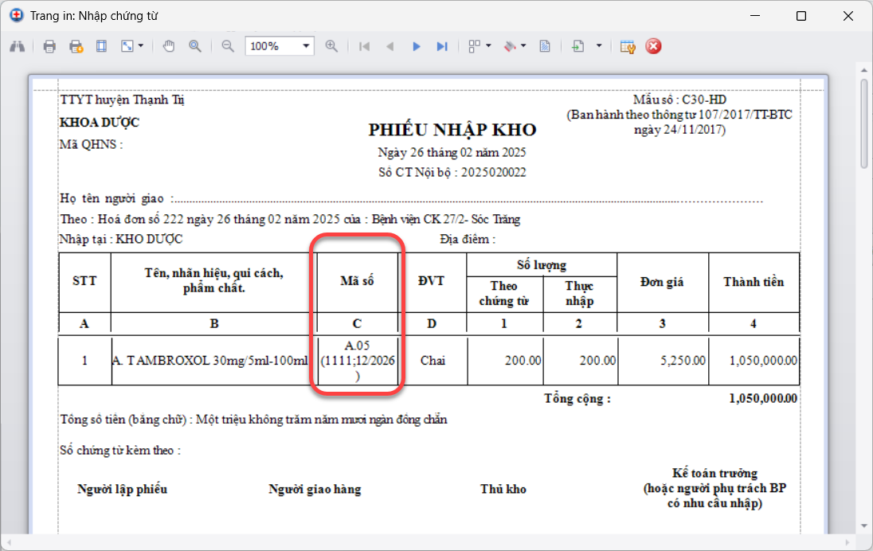This screenshot has height=551, width=873.
Task: Click the 'Chai' unit cell
Action: [x=433, y=361]
